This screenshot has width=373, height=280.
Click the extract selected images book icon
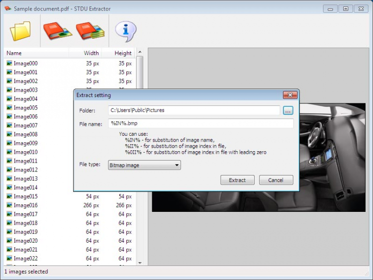[58, 31]
